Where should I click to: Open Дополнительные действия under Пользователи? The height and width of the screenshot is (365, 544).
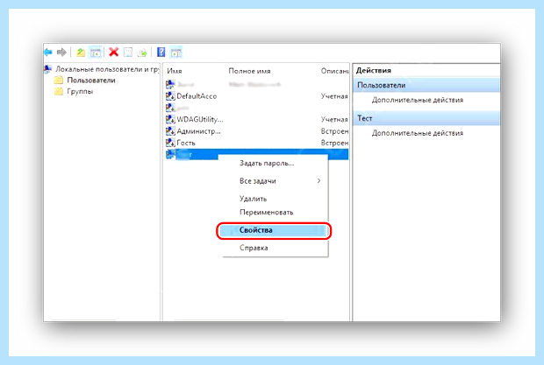click(418, 100)
